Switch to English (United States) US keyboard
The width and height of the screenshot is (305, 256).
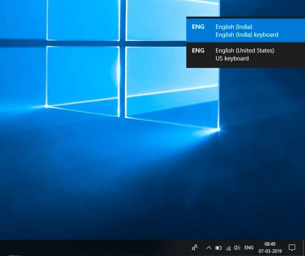[245, 54]
